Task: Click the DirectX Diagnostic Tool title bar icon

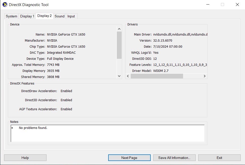Action: [5, 4]
